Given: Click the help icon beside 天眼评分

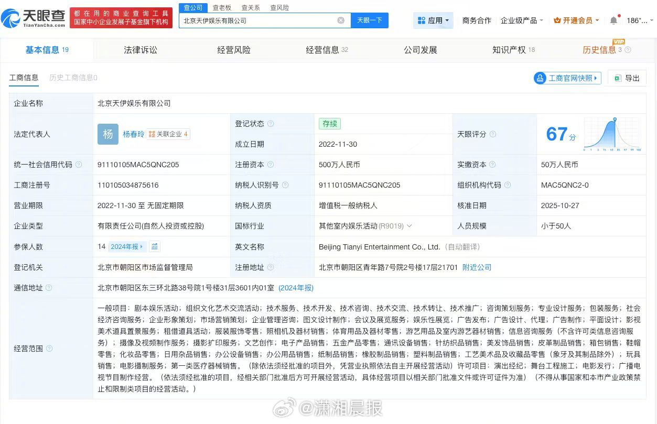Looking at the screenshot, I should [493, 134].
